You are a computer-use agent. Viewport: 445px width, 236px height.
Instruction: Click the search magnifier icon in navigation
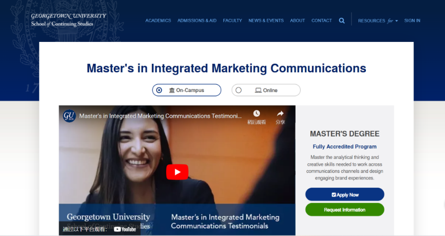click(x=342, y=21)
